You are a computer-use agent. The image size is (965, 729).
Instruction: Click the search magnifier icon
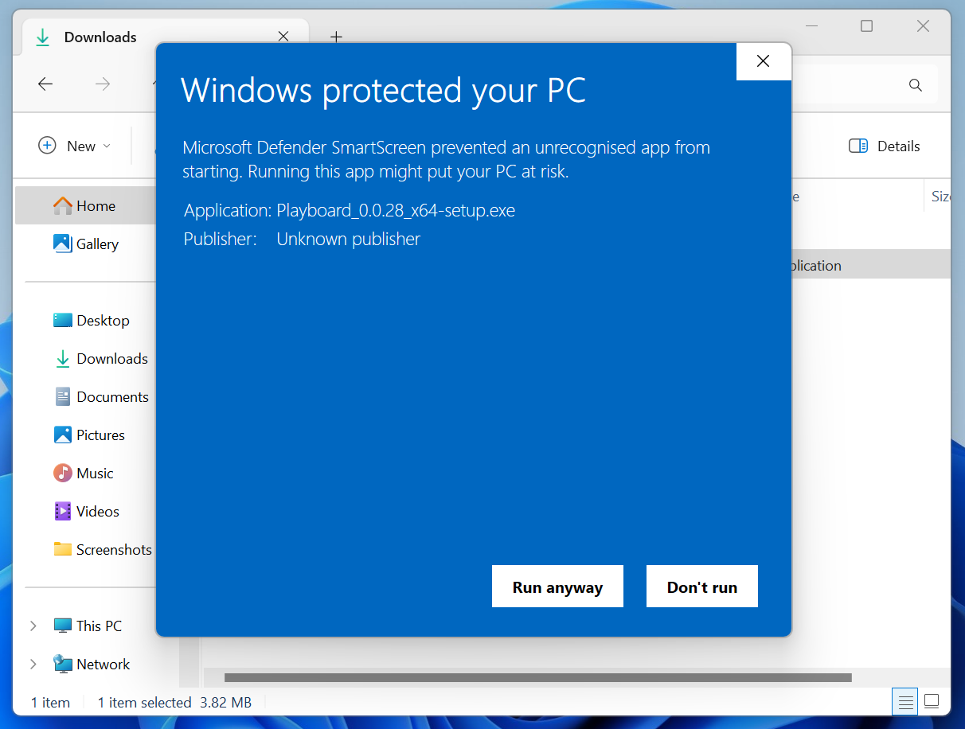(x=916, y=85)
